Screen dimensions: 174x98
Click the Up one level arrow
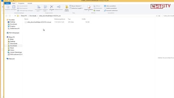tap(15, 16)
